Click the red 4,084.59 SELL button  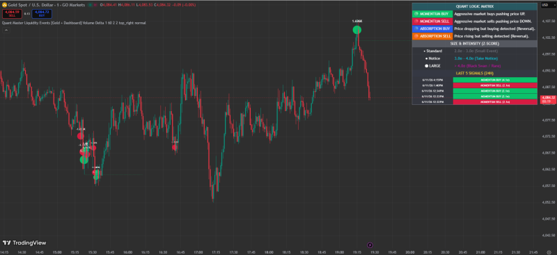12,14
